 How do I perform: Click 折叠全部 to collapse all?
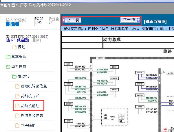coord(54,21)
